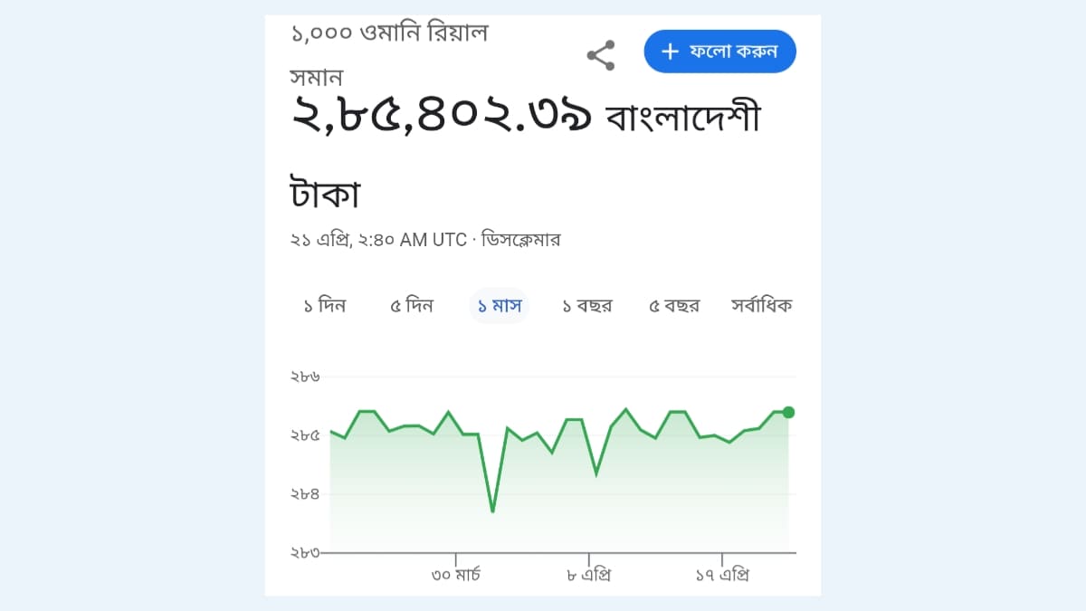
Task: Click the share icon
Action: tap(601, 56)
